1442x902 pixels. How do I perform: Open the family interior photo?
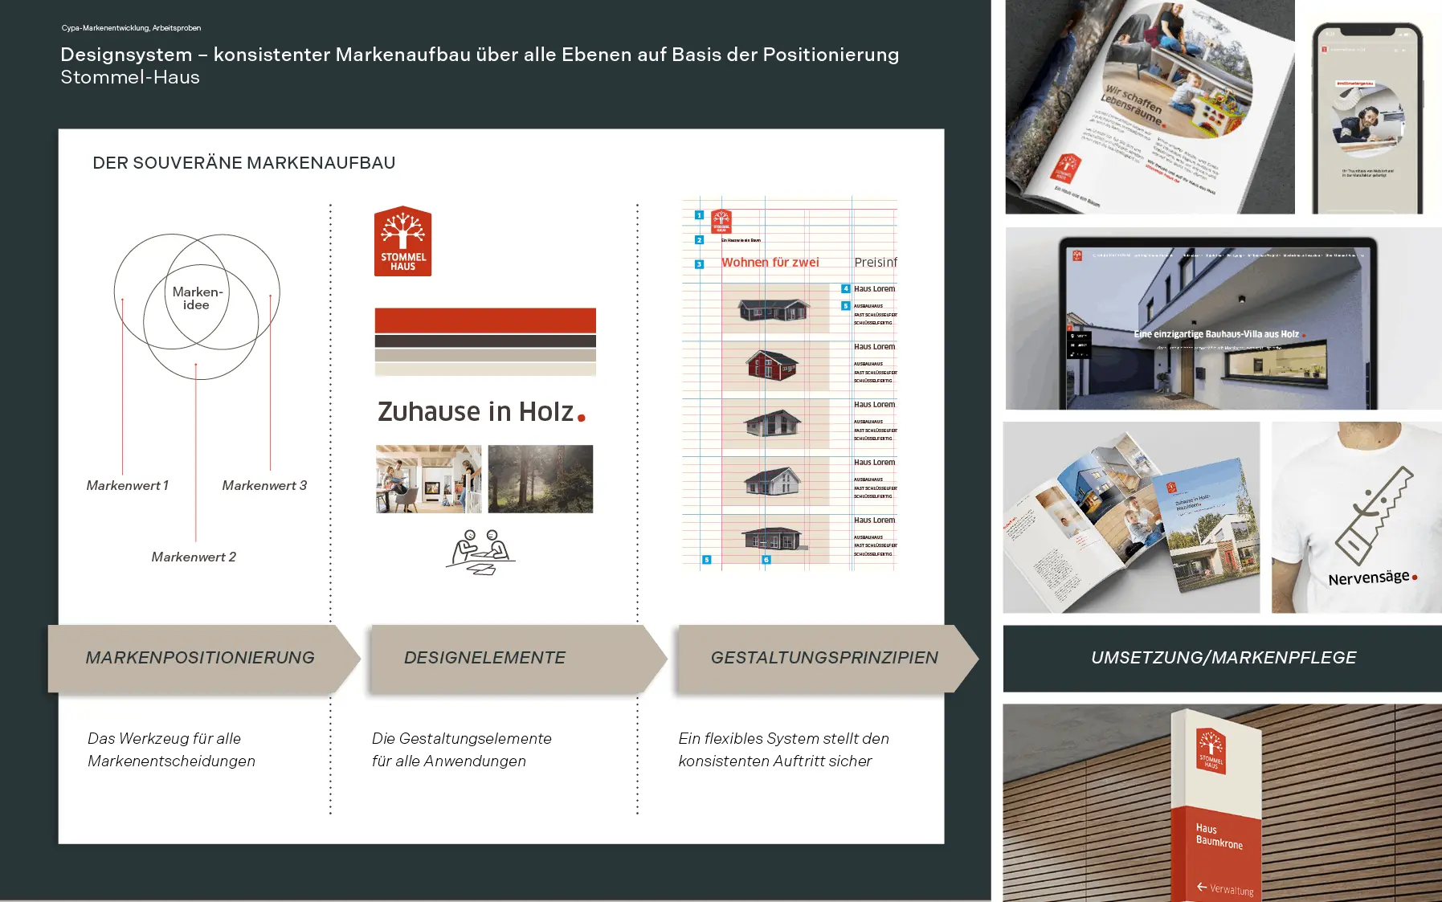coord(429,479)
